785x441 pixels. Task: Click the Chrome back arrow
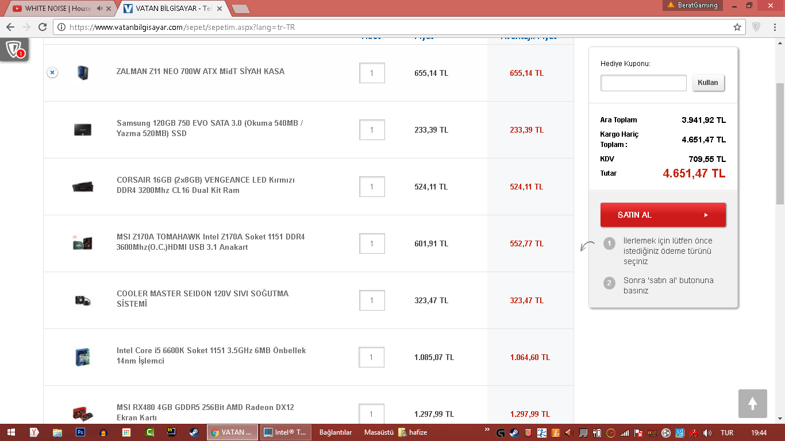click(10, 27)
